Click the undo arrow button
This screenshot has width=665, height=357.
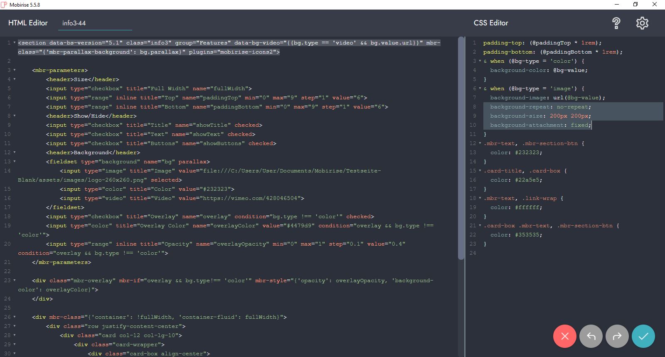click(591, 336)
